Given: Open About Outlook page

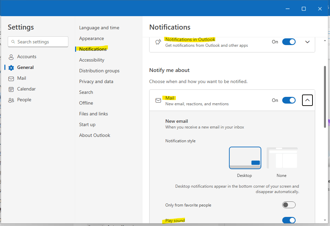Looking at the screenshot, I should [95, 135].
